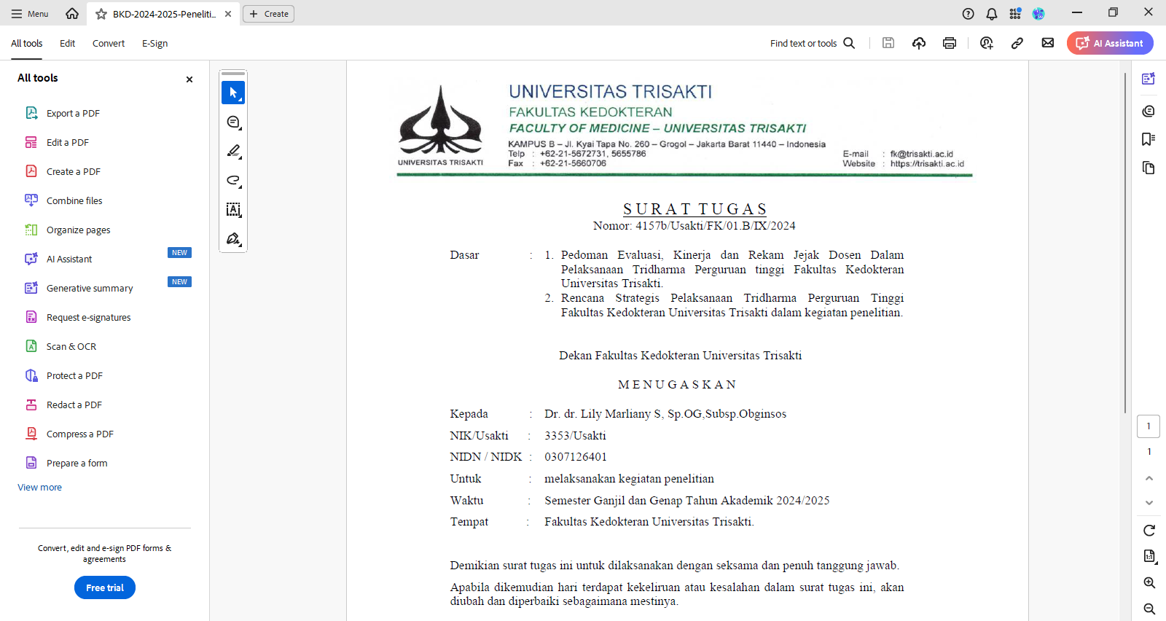Click Find text or tools search
Image resolution: width=1166 pixels, height=621 pixels.
[x=813, y=44]
